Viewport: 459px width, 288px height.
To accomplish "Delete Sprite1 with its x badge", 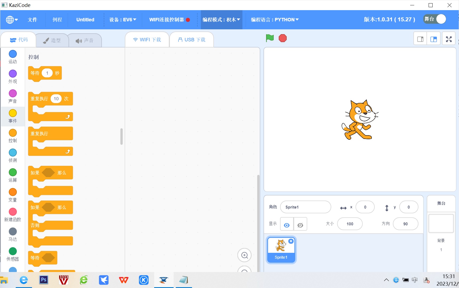I will point(291,241).
